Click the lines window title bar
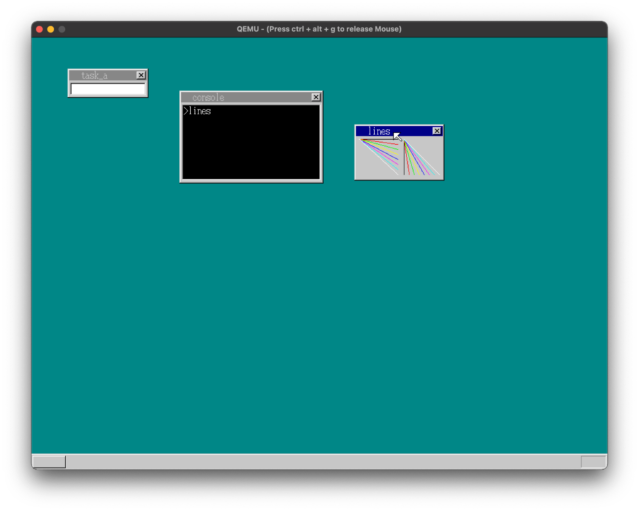Screen dimensions: 639x511 tap(399, 131)
